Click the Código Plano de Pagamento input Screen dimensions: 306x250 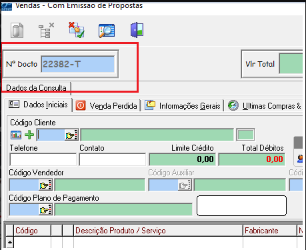click(24, 209)
